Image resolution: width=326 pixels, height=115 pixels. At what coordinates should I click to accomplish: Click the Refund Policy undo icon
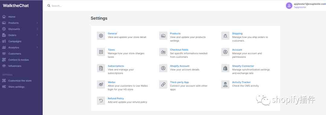(x=101, y=101)
